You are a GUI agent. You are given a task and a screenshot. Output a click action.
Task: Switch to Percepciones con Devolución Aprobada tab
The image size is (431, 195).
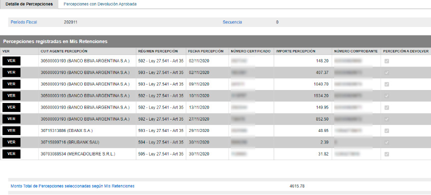pyautogui.click(x=100, y=4)
